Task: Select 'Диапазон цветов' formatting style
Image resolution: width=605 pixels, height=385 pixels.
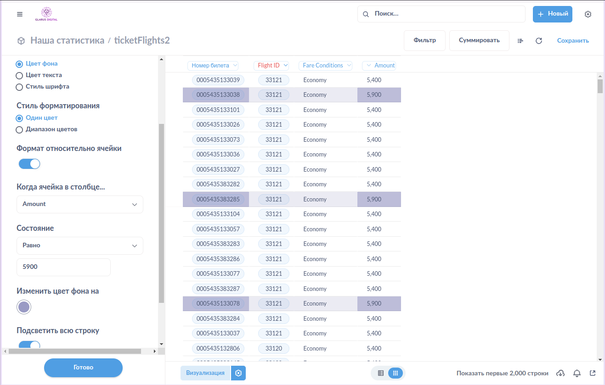Action: 19,129
